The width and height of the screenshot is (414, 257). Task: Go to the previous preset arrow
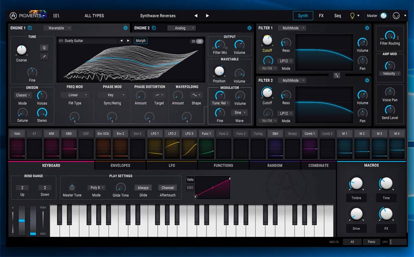tap(196, 16)
